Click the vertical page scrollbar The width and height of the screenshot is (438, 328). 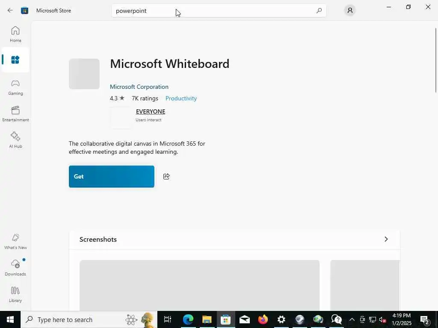pyautogui.click(x=436, y=60)
